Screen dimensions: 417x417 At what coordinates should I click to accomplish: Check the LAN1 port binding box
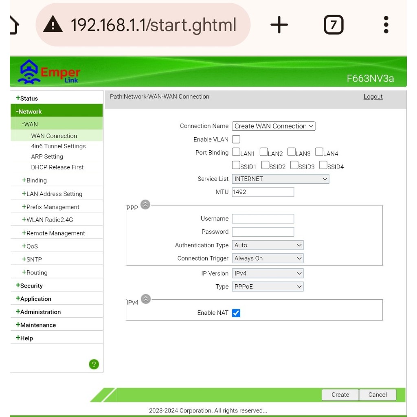[236, 152]
